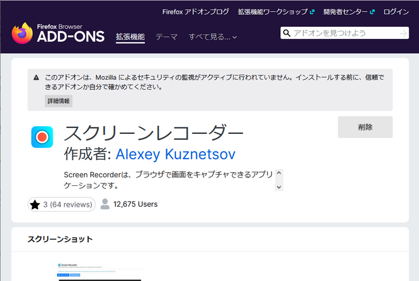Screen dimensions: 419x281
Task: Click the warning triangle icon in the notice
Action: pyautogui.click(x=37, y=78)
